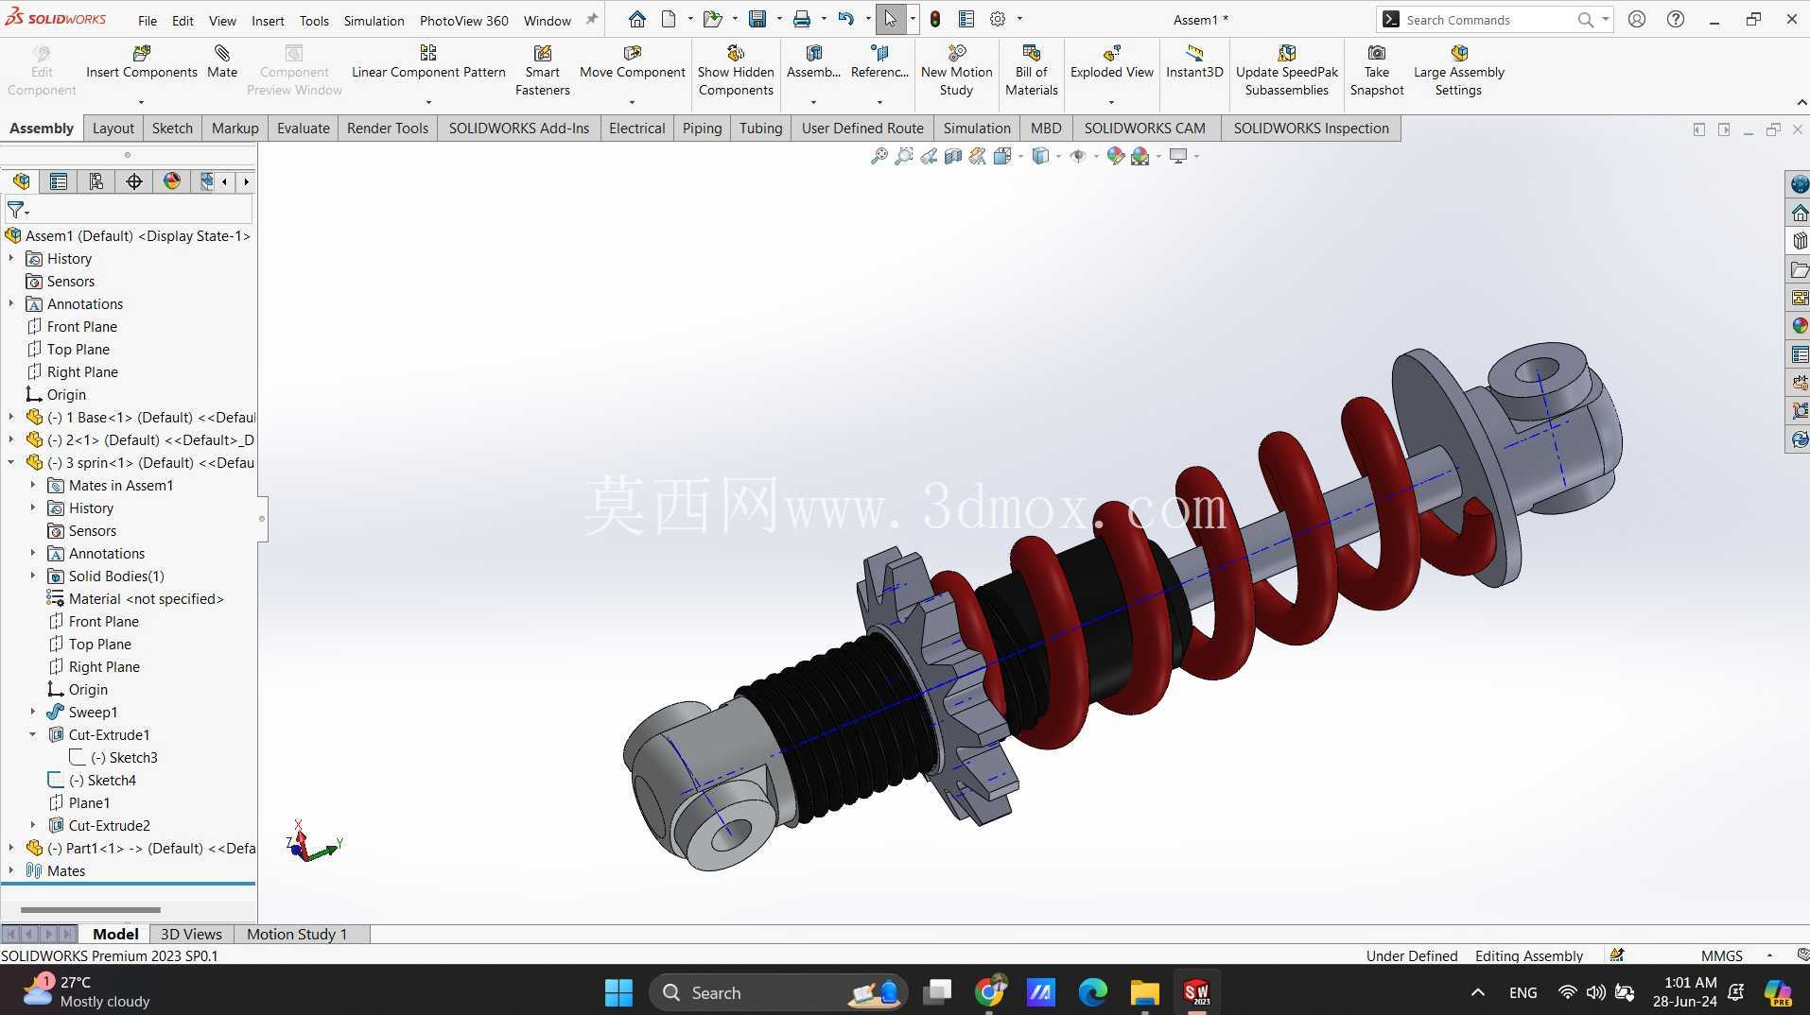Image resolution: width=1810 pixels, height=1015 pixels.
Task: Toggle Instant3D mode
Action: tap(1194, 61)
